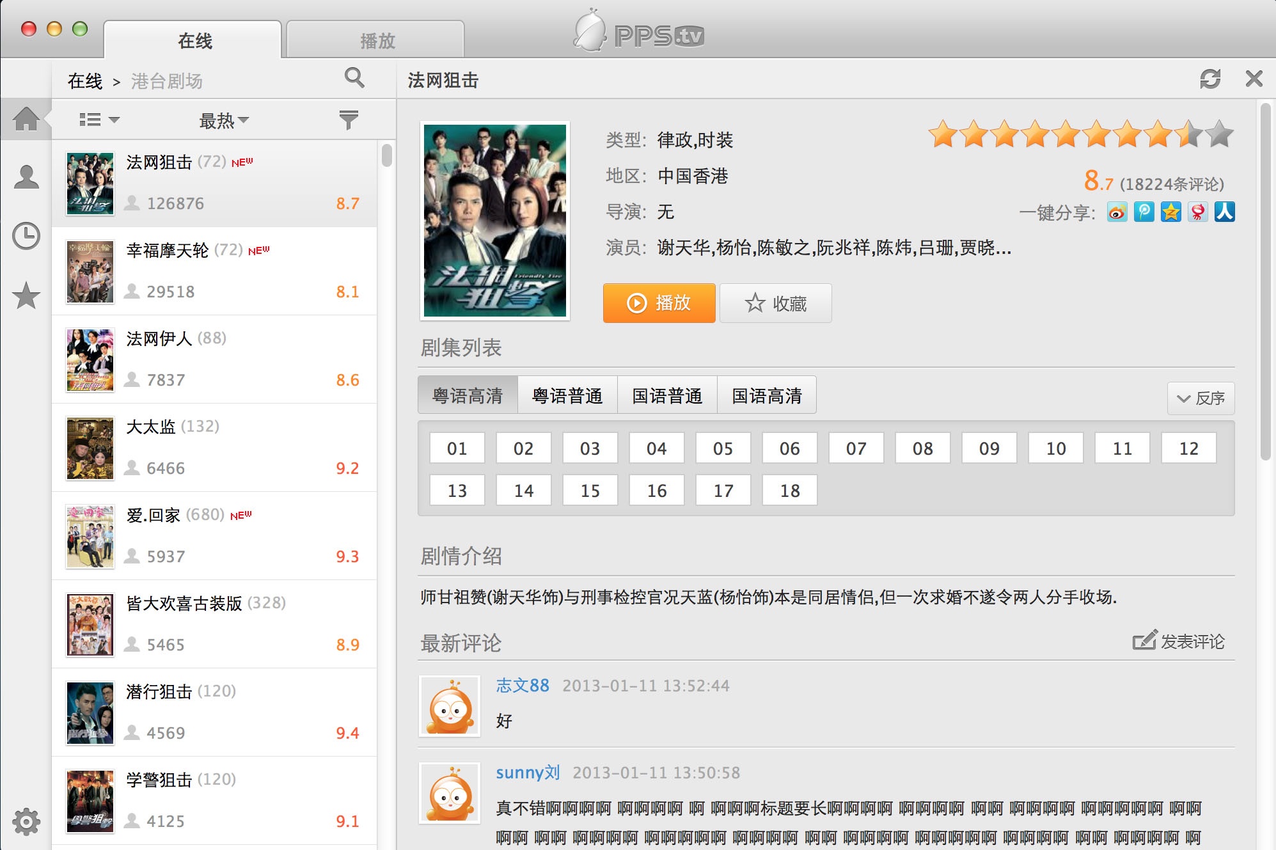The height and width of the screenshot is (850, 1276).
Task: Add show to favorites with 收藏 button
Action: [775, 303]
